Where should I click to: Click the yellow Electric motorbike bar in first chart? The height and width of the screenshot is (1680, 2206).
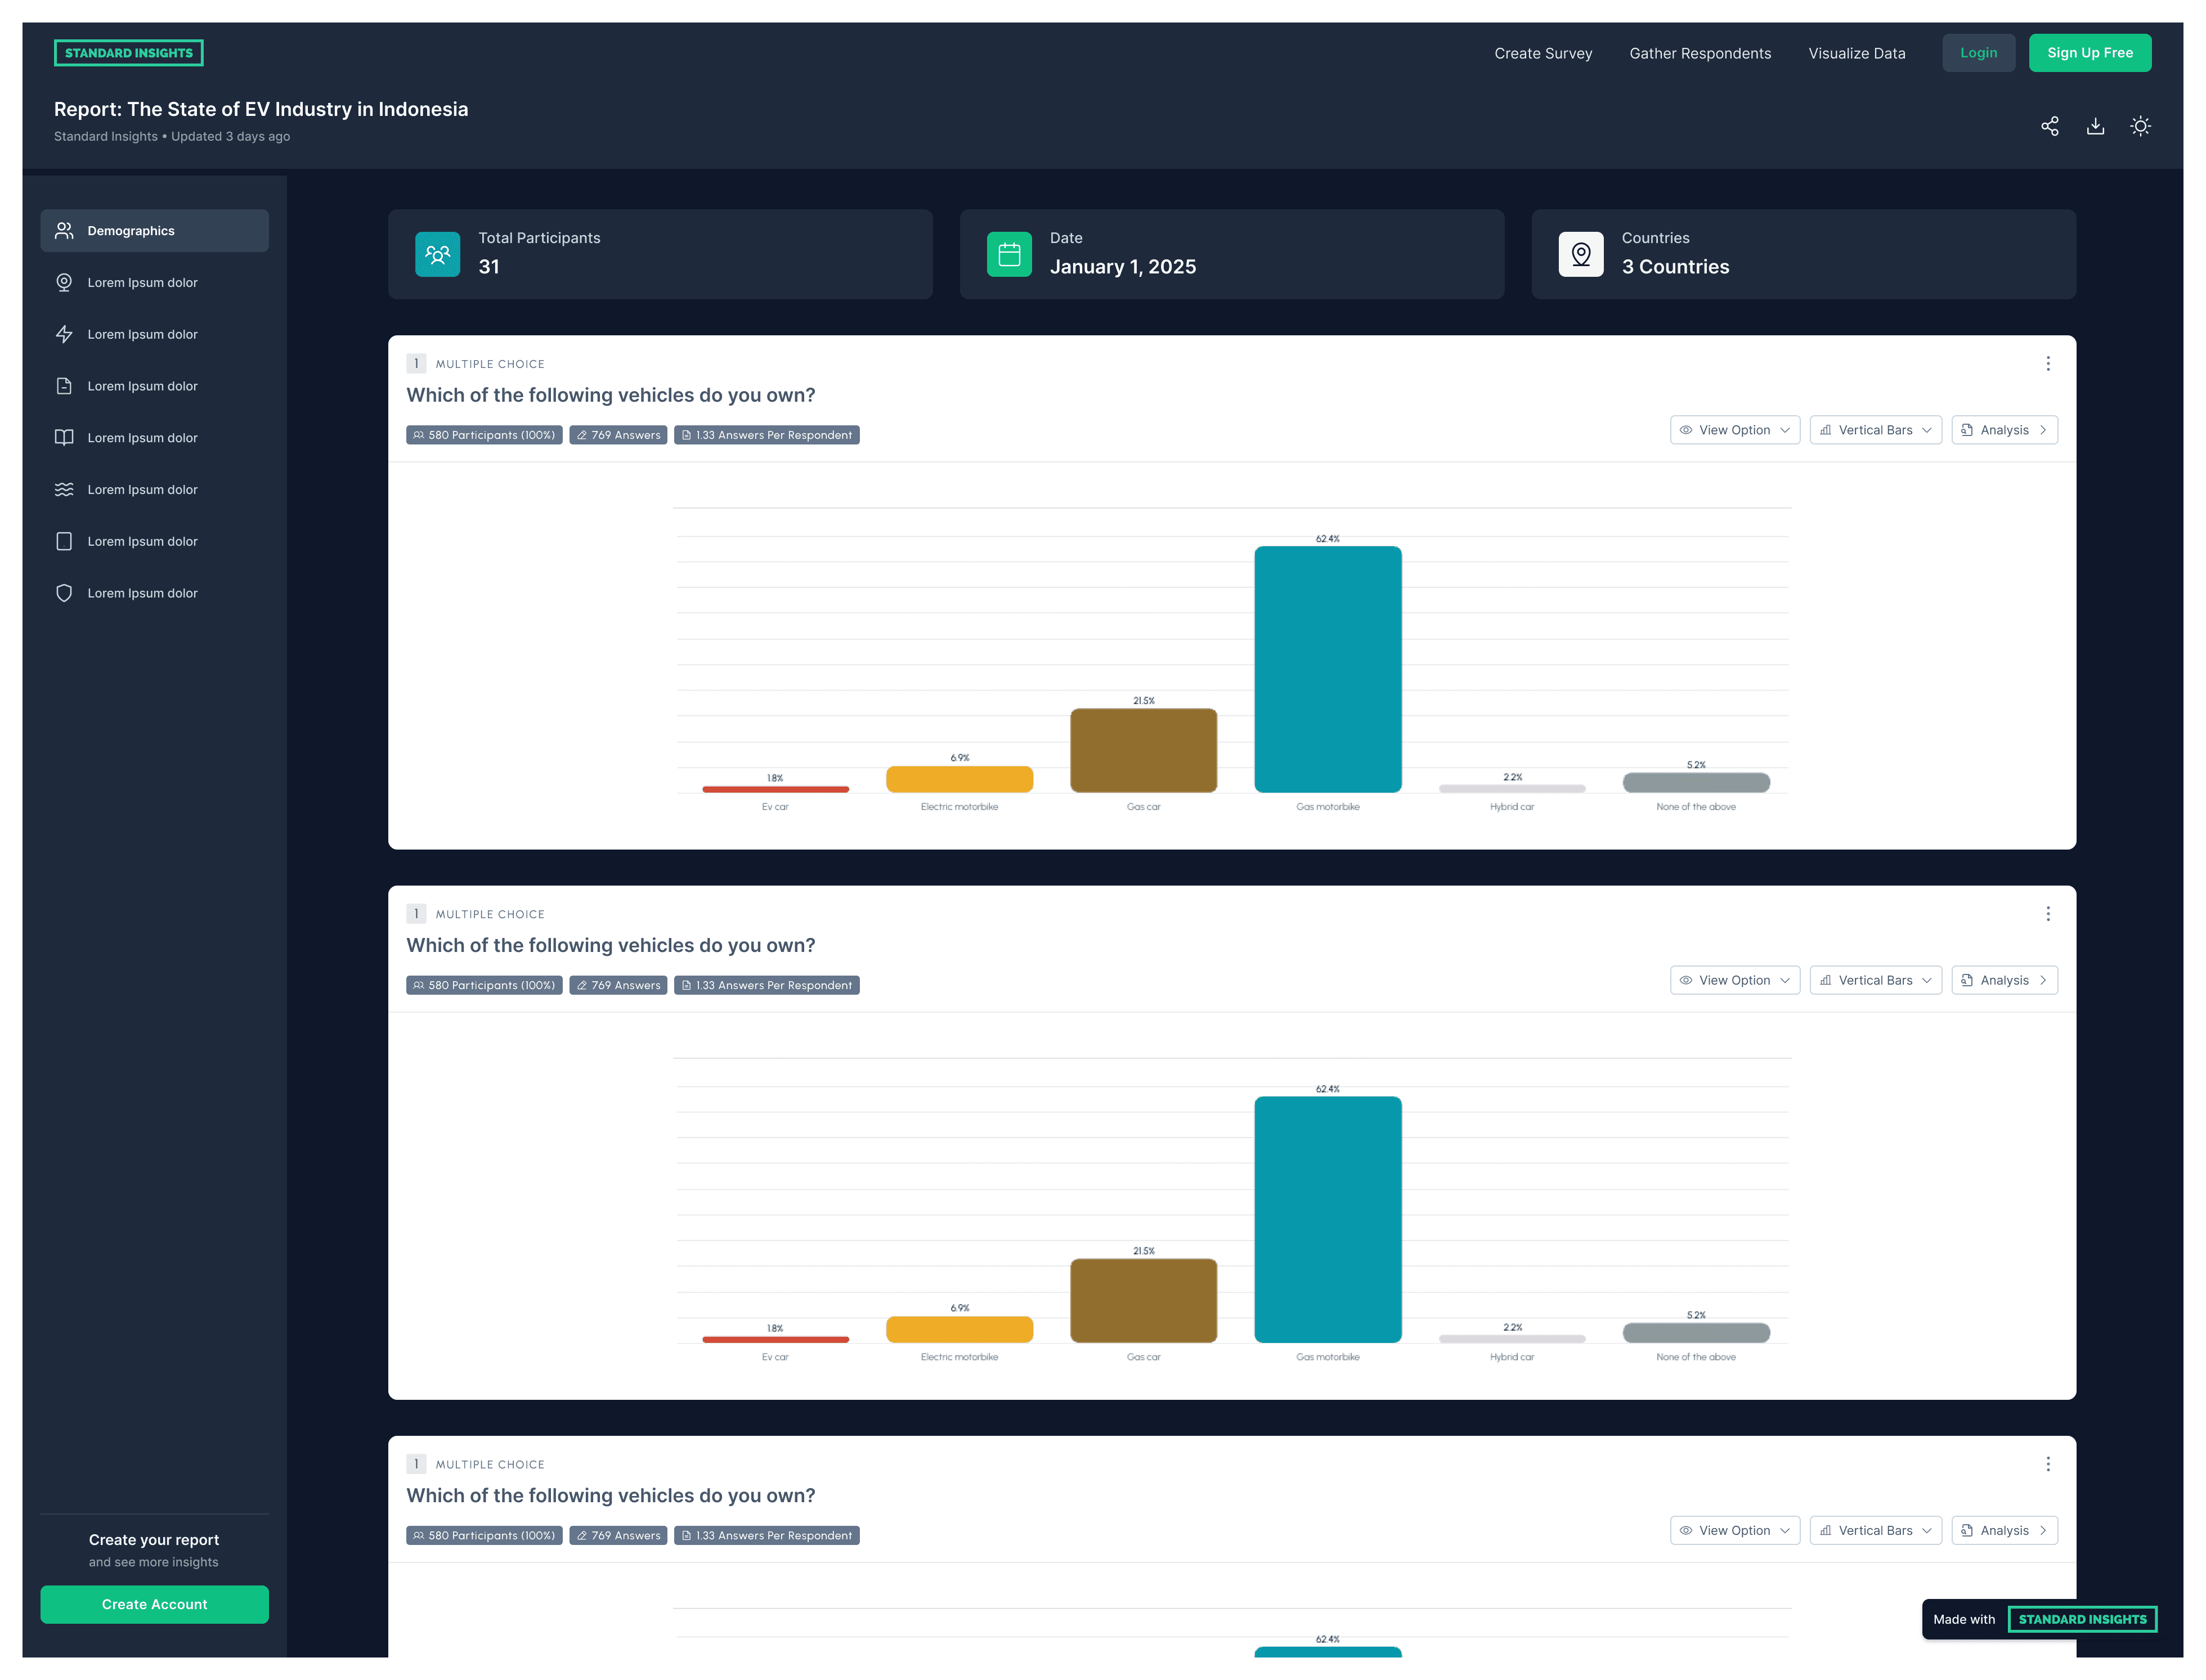coord(959,779)
